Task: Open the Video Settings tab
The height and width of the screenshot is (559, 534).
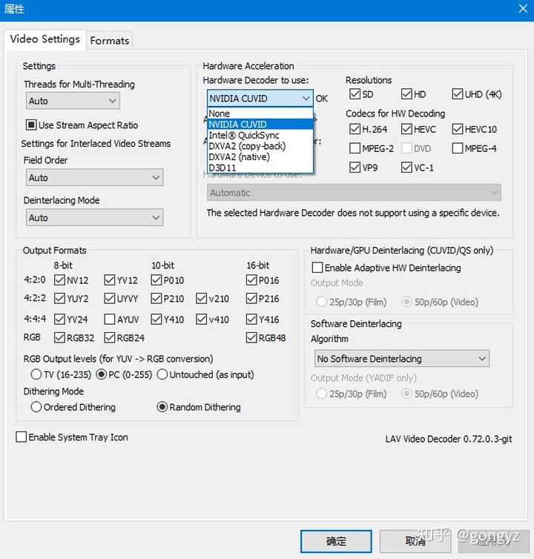Action: (44, 39)
